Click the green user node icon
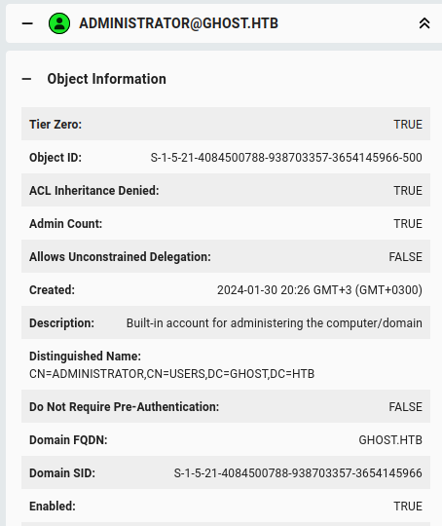442x526 pixels. [x=59, y=23]
